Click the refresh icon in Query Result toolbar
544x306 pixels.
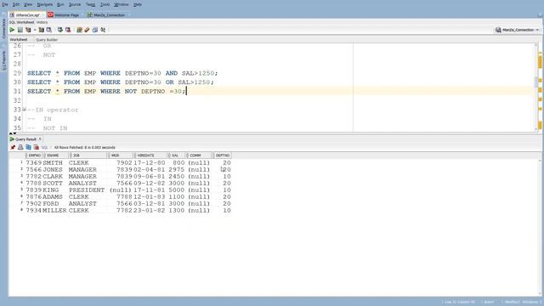[28, 147]
